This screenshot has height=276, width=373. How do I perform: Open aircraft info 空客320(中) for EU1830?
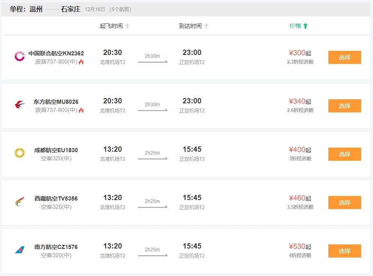(56, 158)
